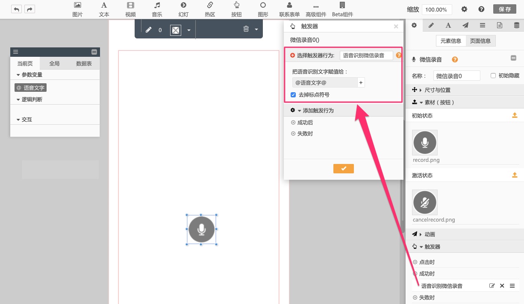This screenshot has width=524, height=304.
Task: Select the 成功后 trigger option
Action: click(305, 123)
